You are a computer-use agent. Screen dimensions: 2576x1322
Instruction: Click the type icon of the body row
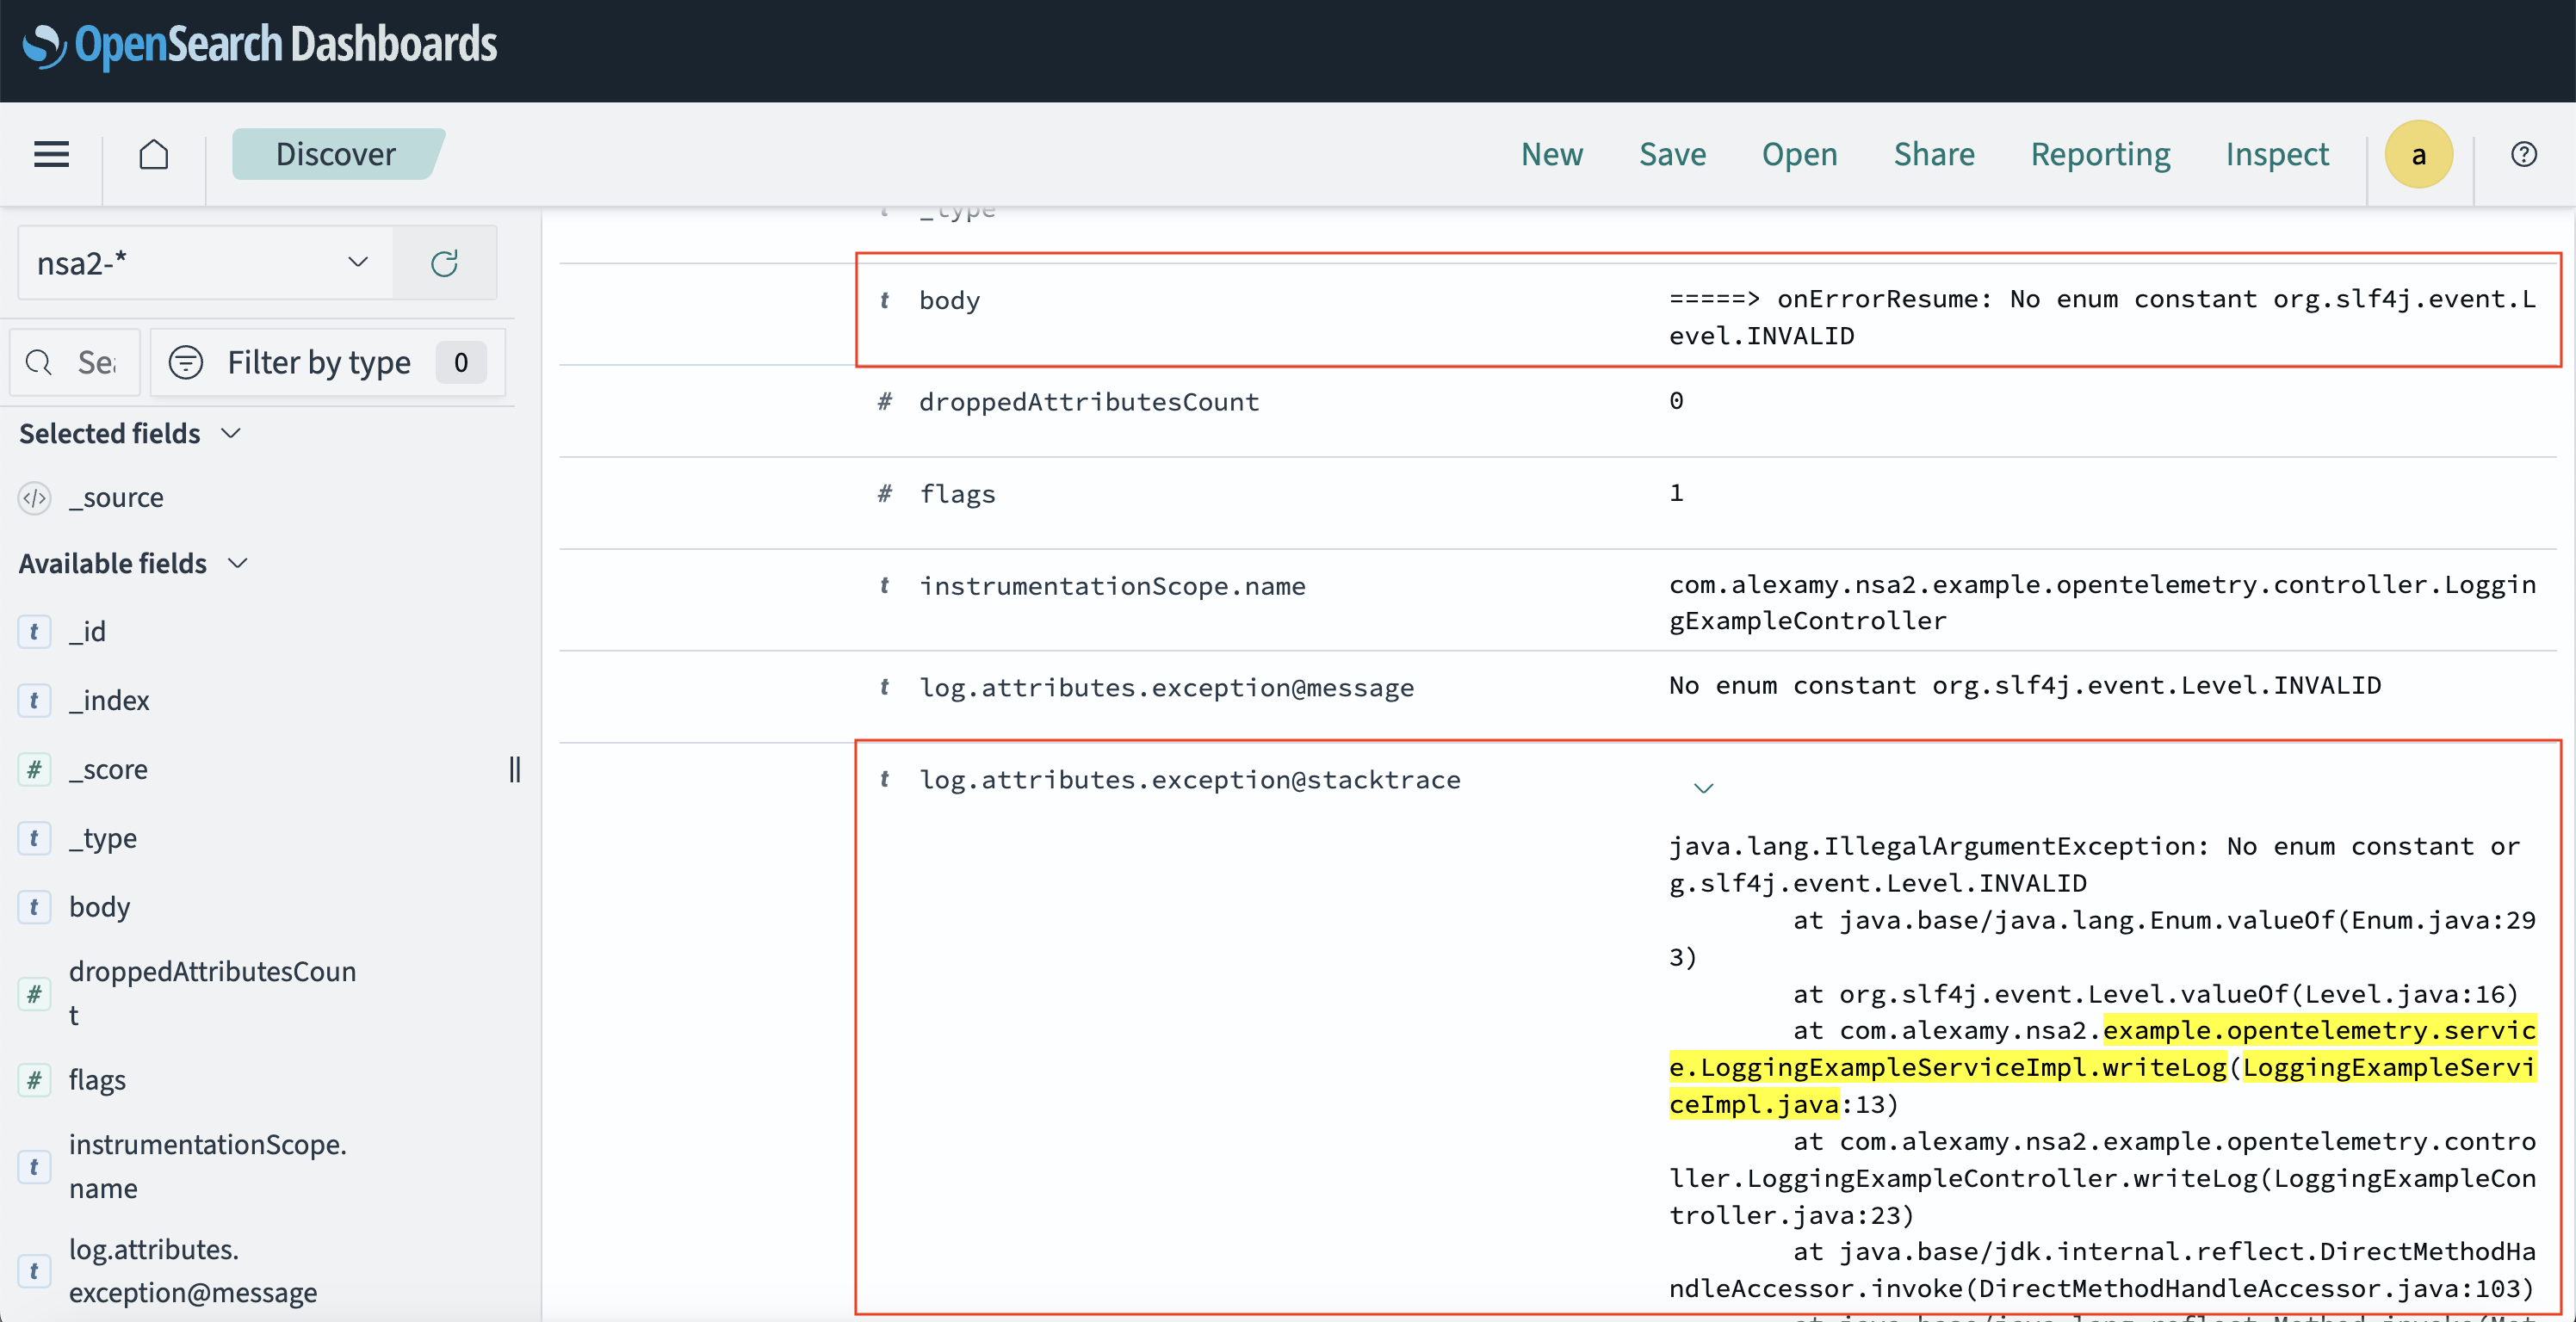coord(884,300)
